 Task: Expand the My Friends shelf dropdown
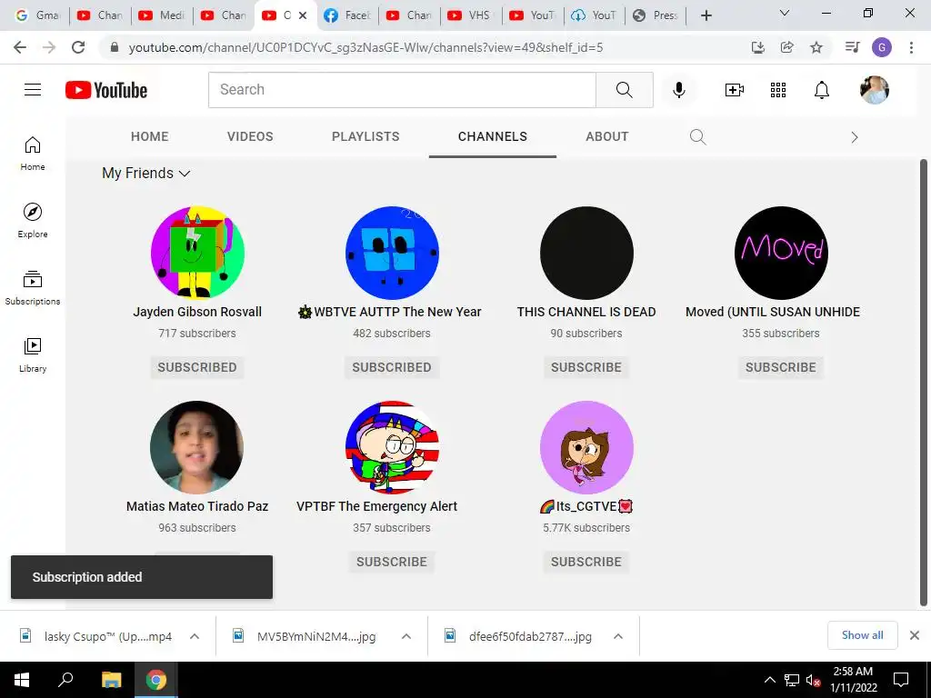click(x=146, y=173)
